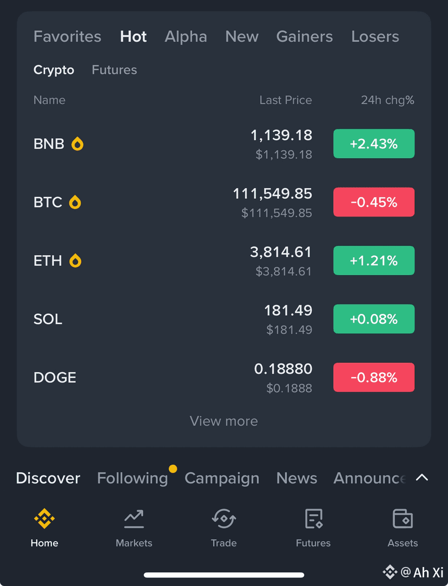Screen dimensions: 448x586
Task: Open the Trade swap icon
Action: coord(223,518)
